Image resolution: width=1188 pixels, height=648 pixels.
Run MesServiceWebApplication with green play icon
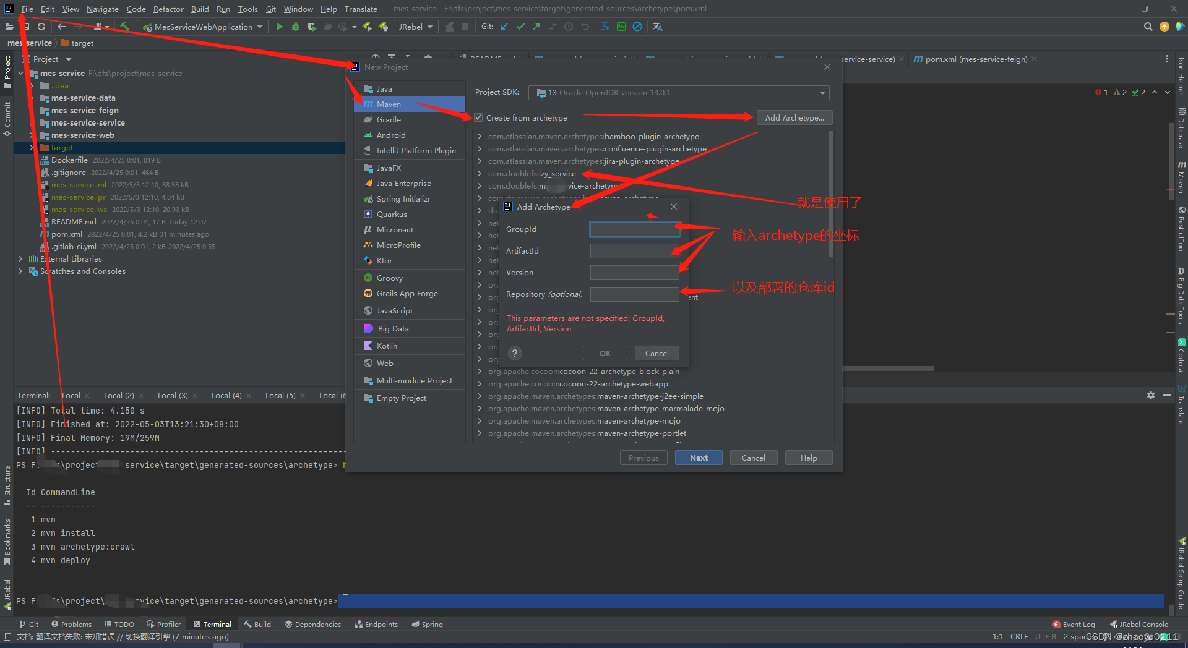tap(280, 27)
